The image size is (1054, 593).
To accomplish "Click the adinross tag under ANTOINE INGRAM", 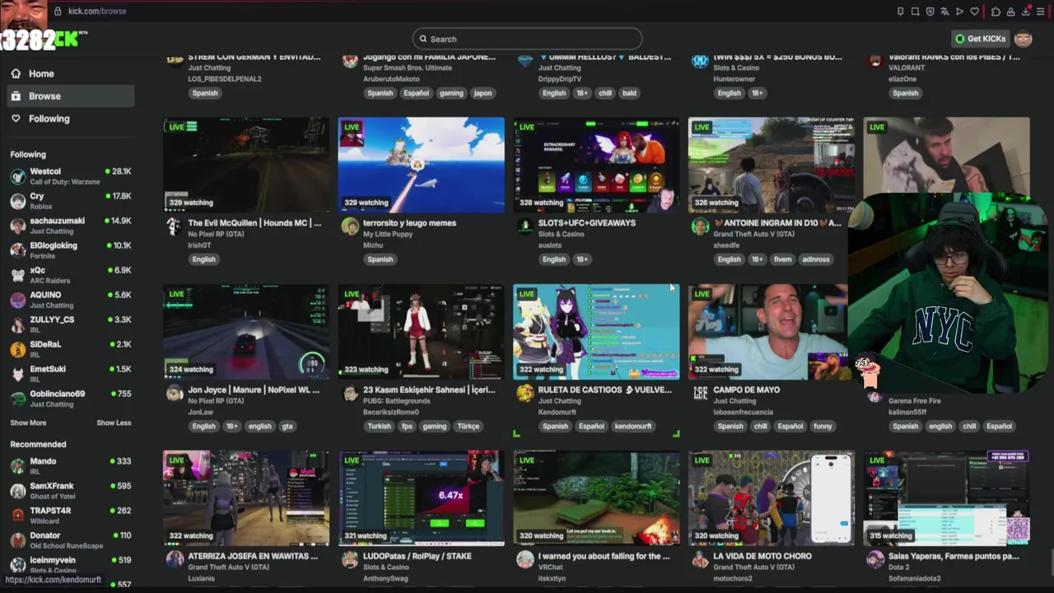I will click(x=815, y=259).
